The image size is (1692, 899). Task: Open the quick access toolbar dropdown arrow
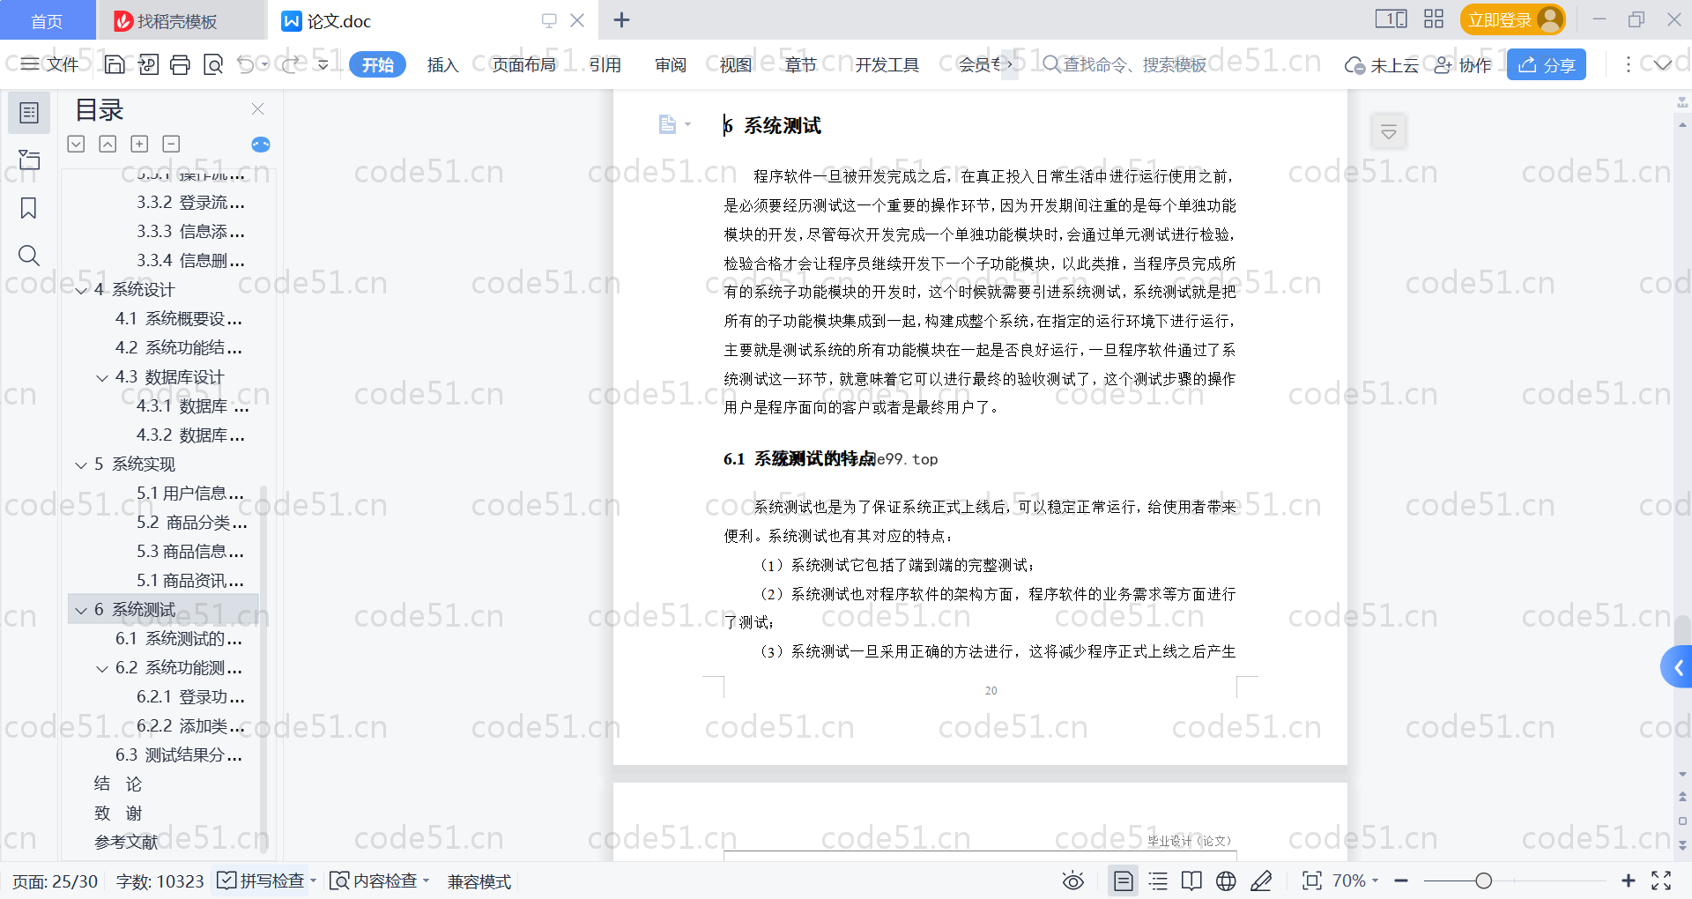point(323,64)
